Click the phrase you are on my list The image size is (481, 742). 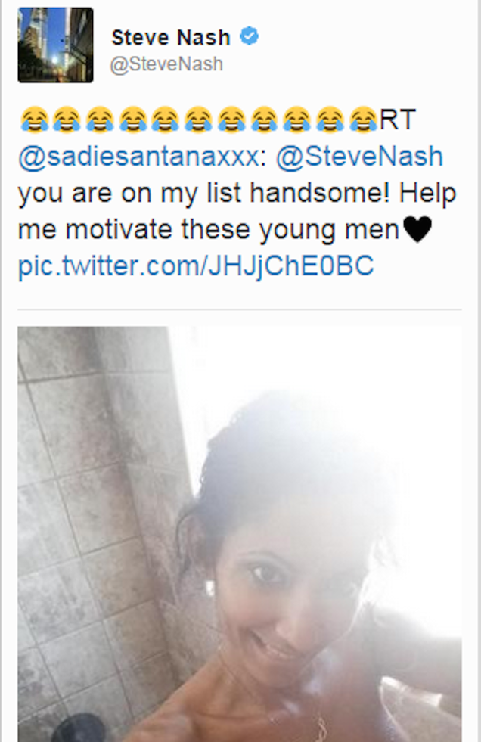tap(130, 194)
